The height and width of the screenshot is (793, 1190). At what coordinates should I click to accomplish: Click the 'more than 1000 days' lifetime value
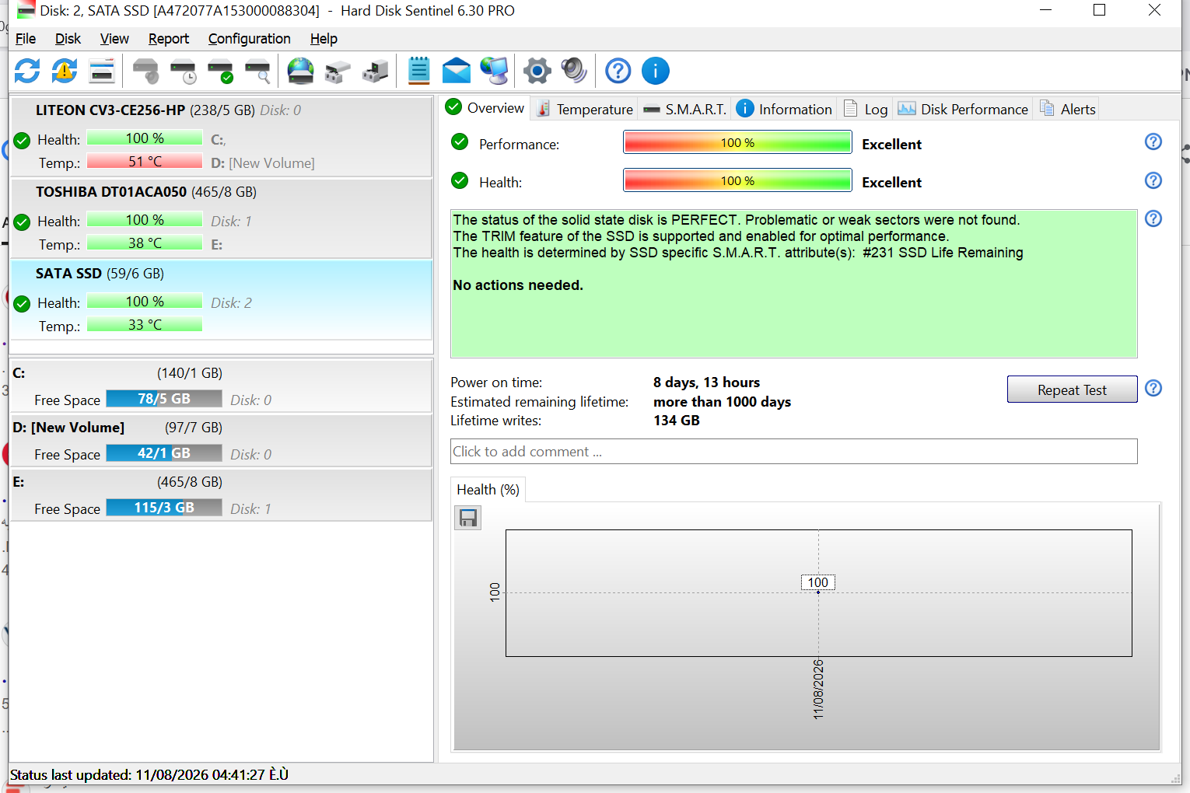(x=722, y=402)
